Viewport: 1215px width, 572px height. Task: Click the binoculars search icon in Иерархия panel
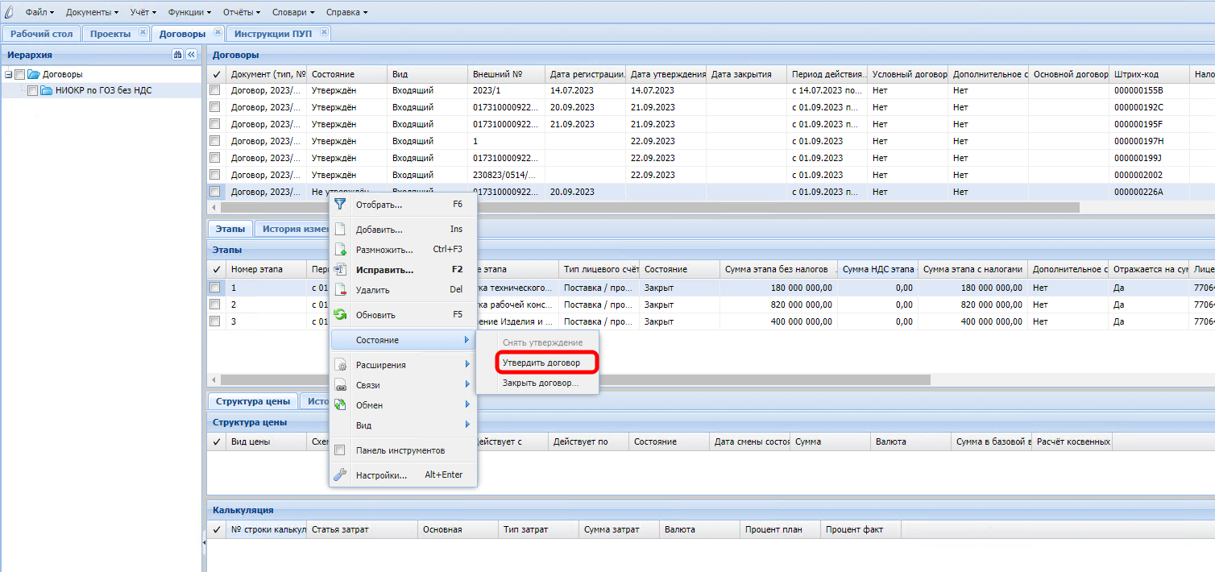tap(177, 55)
